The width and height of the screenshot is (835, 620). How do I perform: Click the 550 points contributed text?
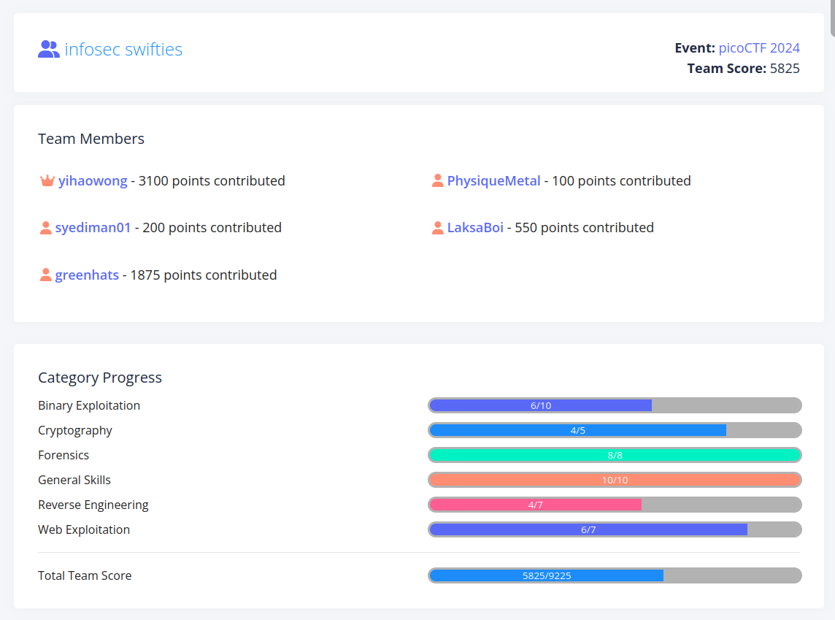coord(584,227)
